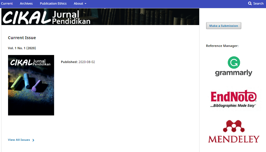
Task: Open the Archives menu item
Action: 26,3
